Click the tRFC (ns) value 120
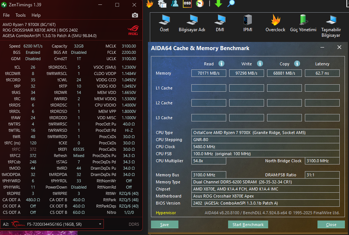Viewport: 349px width, 235px height. point(33,143)
